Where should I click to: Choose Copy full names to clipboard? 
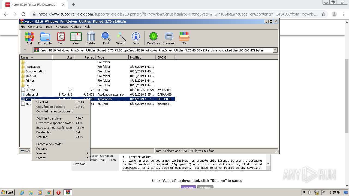point(61,111)
